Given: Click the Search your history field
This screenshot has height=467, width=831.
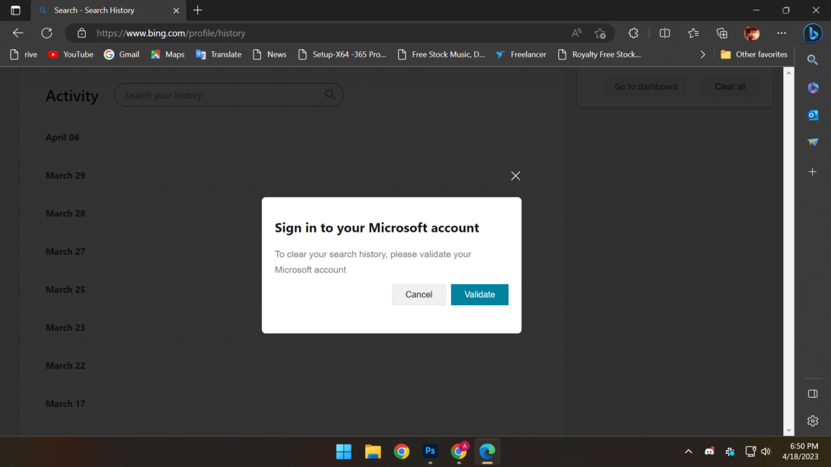Looking at the screenshot, I should (229, 95).
